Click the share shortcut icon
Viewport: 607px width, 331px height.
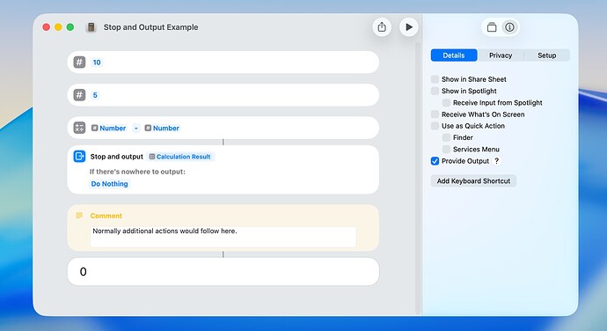pyautogui.click(x=382, y=27)
